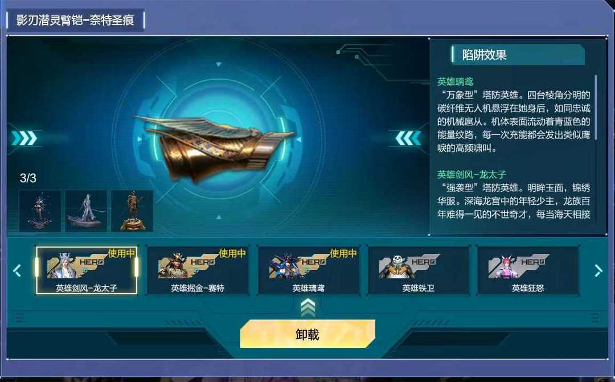This screenshot has height=382, width=615.
Task: Expand the upward chevrons above 卸载 button
Action: (308, 307)
